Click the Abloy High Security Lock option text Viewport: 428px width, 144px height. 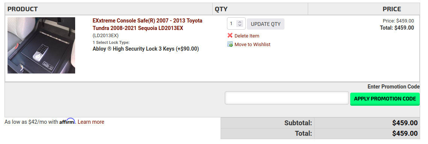(x=146, y=49)
